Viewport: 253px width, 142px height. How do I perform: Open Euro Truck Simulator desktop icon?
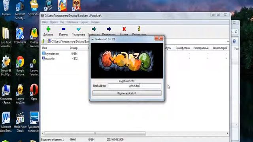click(6, 37)
